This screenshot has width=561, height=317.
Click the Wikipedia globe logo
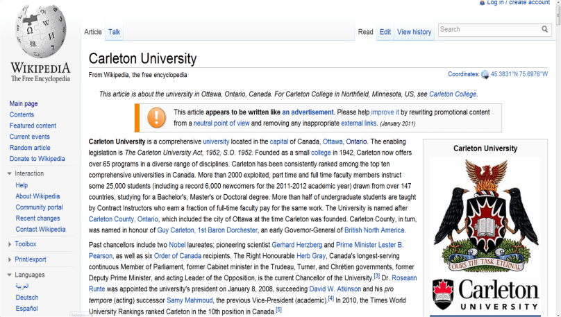(x=40, y=31)
